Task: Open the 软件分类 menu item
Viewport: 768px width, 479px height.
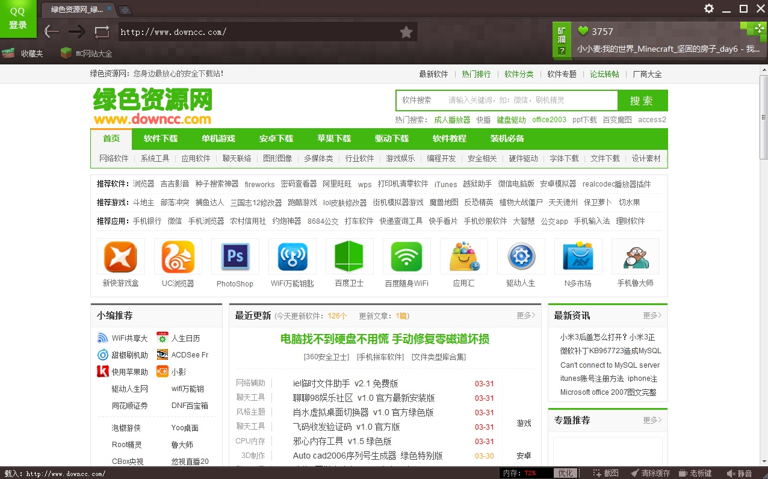Action: 519,73
